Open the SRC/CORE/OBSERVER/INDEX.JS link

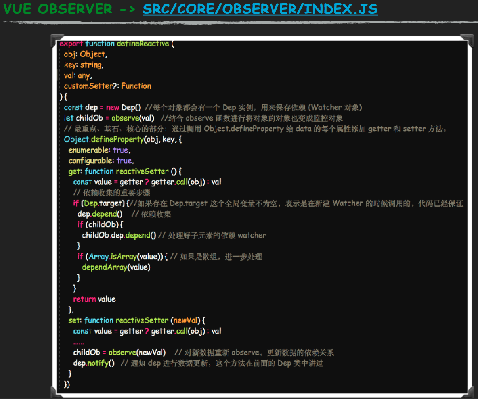click(260, 9)
